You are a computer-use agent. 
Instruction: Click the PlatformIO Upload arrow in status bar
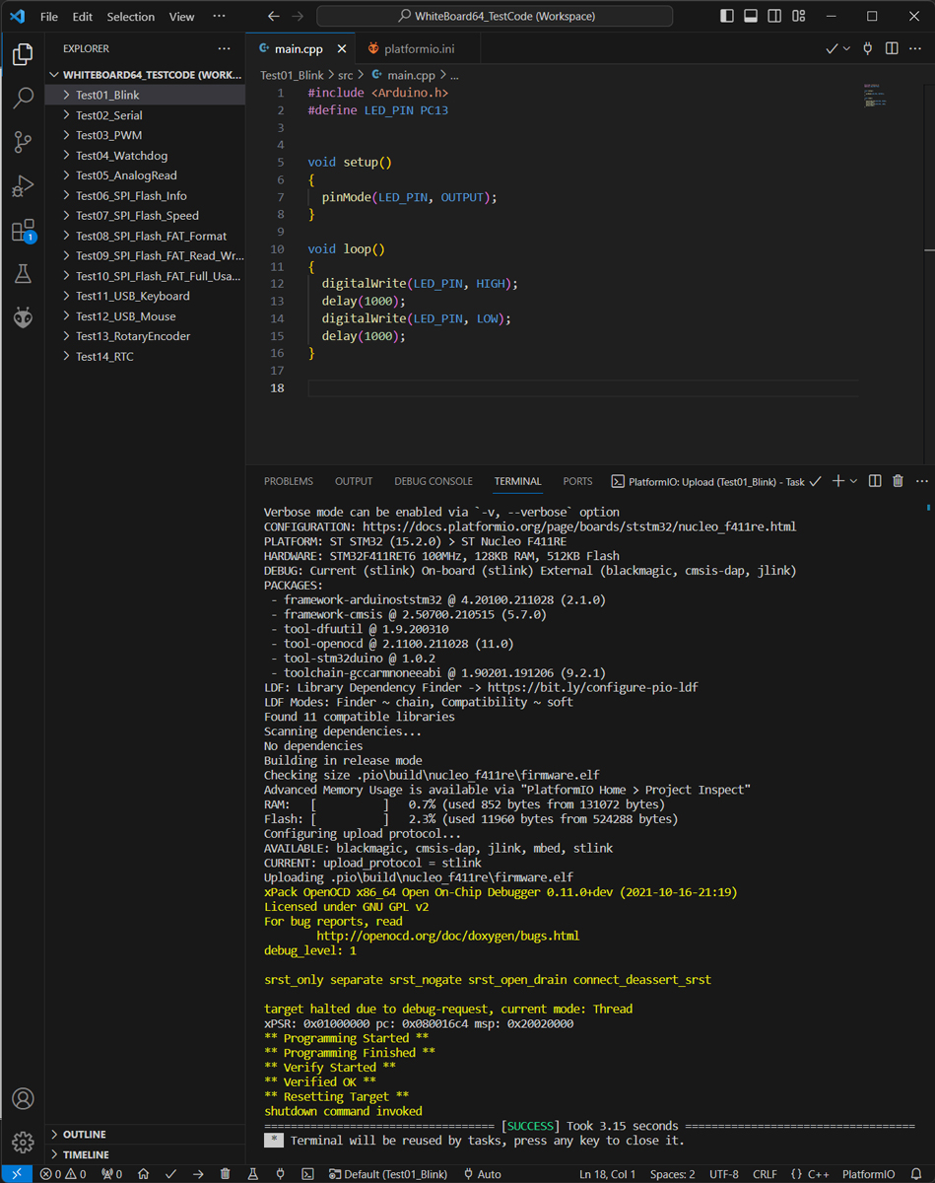click(x=198, y=1174)
